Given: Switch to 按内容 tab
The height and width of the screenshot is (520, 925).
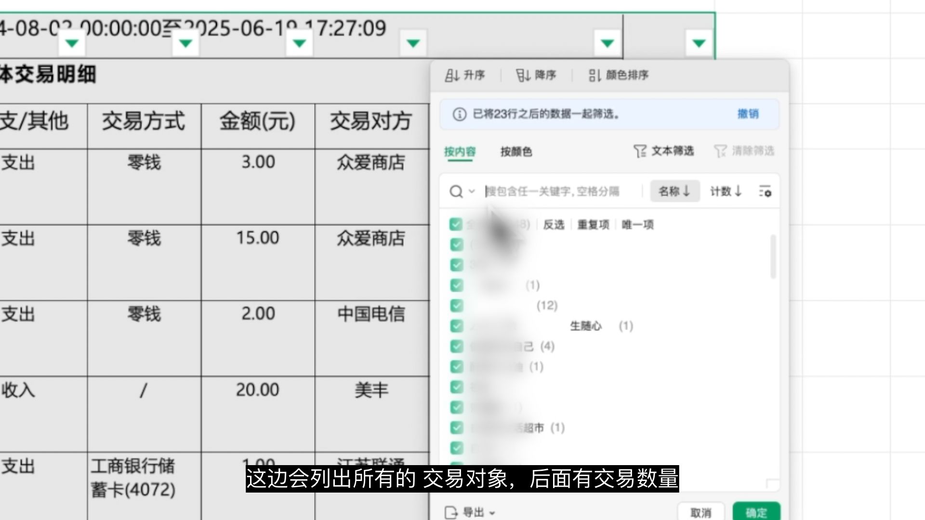Looking at the screenshot, I should pos(460,152).
